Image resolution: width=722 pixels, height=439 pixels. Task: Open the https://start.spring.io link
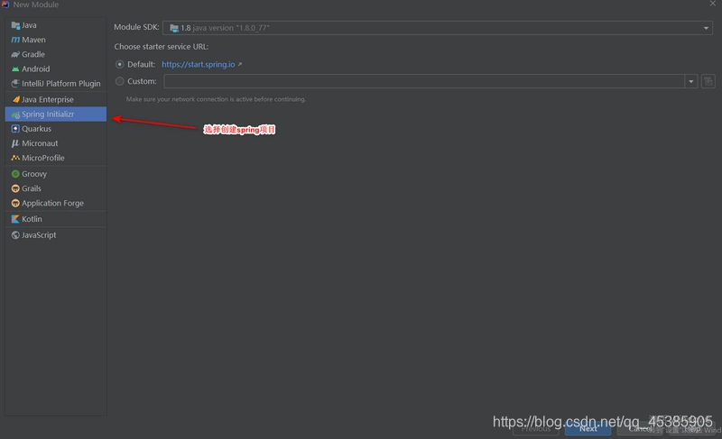point(198,64)
